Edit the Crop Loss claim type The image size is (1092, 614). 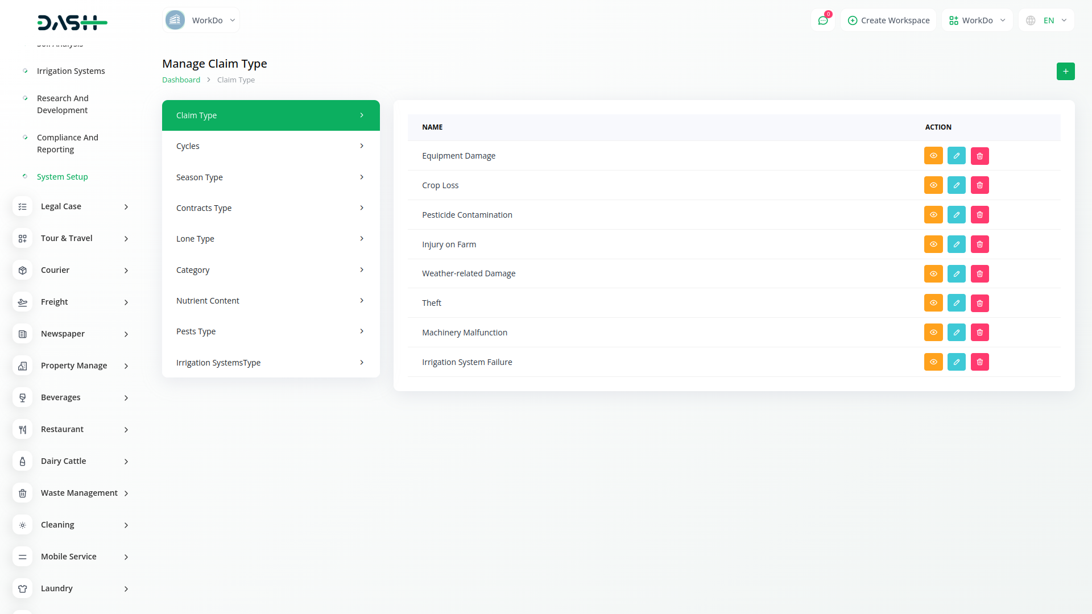956,185
